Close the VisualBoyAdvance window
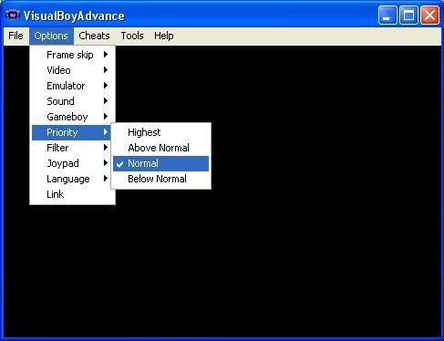Screen dimensions: 444x341 coord(429,15)
